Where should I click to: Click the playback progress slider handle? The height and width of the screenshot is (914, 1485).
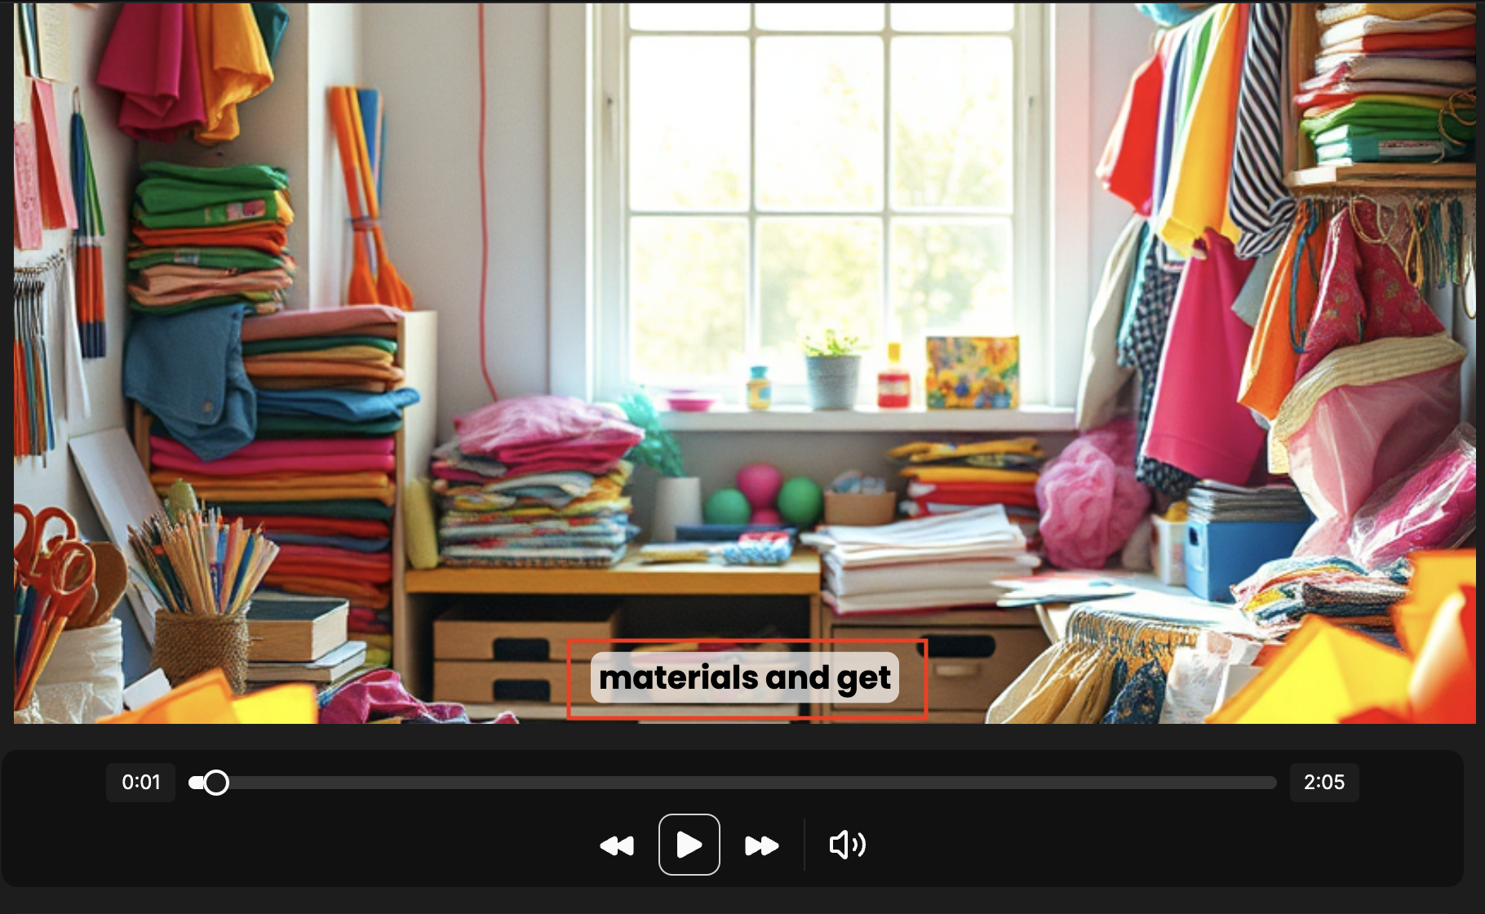(x=216, y=783)
